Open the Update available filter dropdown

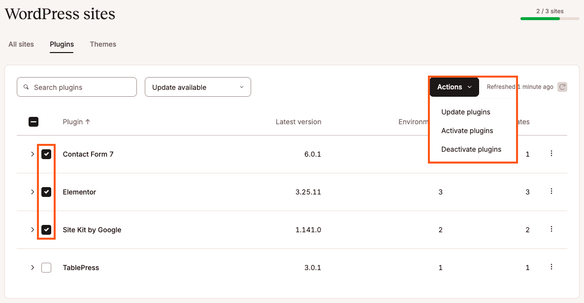pos(197,87)
